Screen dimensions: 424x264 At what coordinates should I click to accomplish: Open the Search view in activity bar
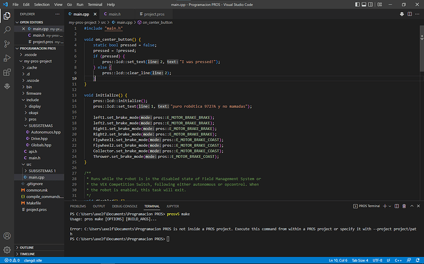[x=7, y=29]
